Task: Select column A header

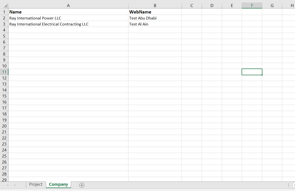Action: (x=68, y=5)
